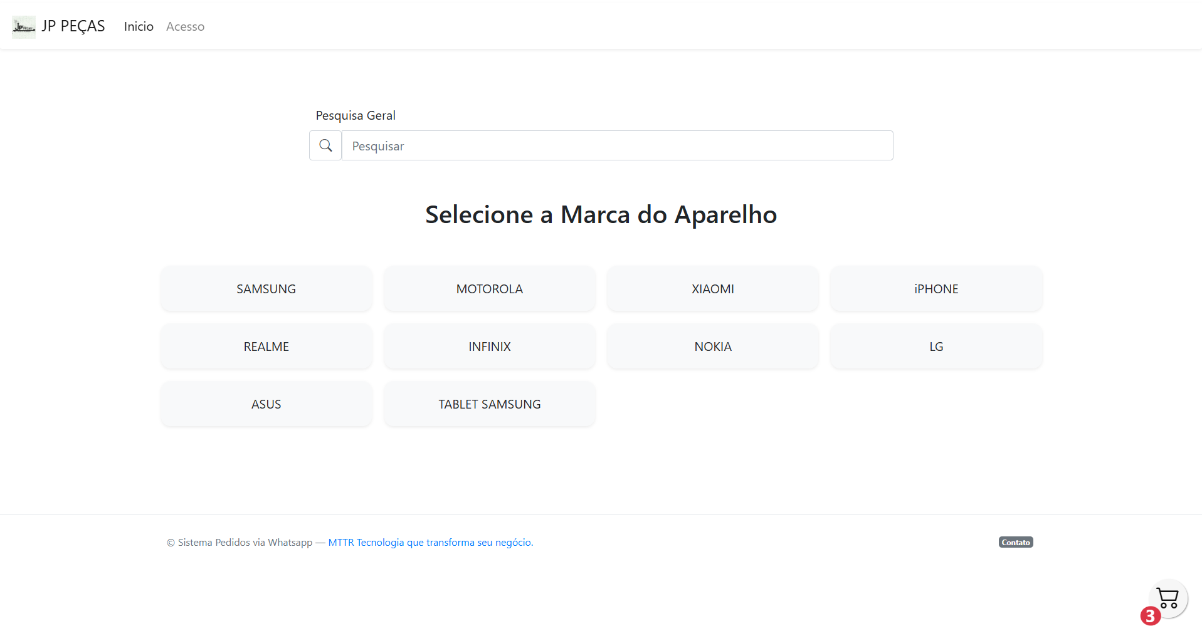Select the XIAOMI brand

712,288
